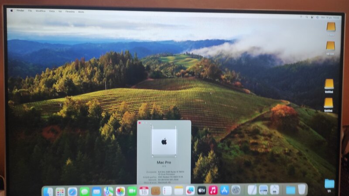Open the Trash in the Dock
Image resolution: width=349 pixels, height=196 pixels.
[x=302, y=189]
